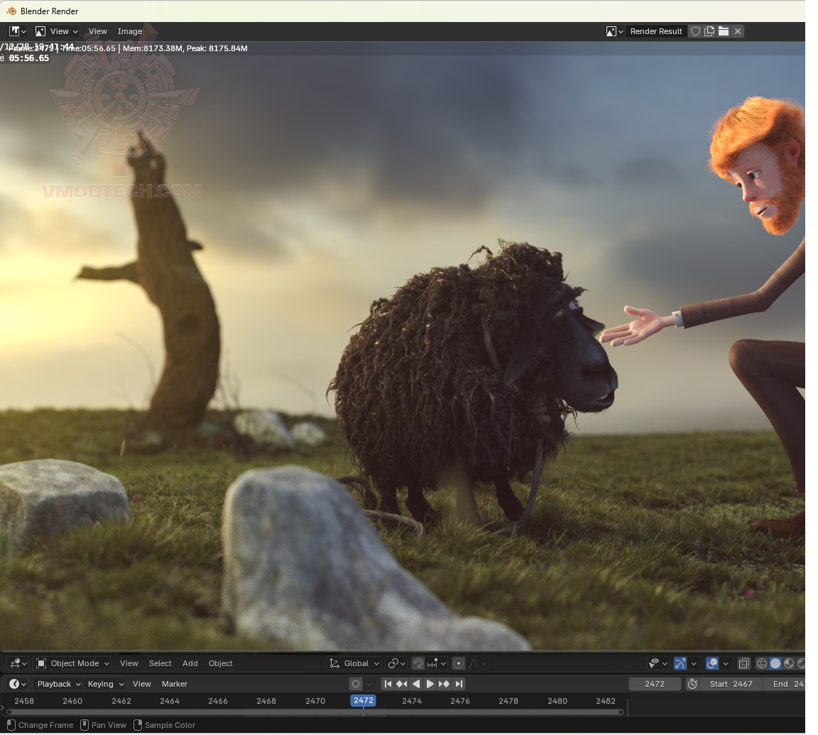This screenshot has height=735, width=818.
Task: Click the End frame field
Action: (x=785, y=683)
